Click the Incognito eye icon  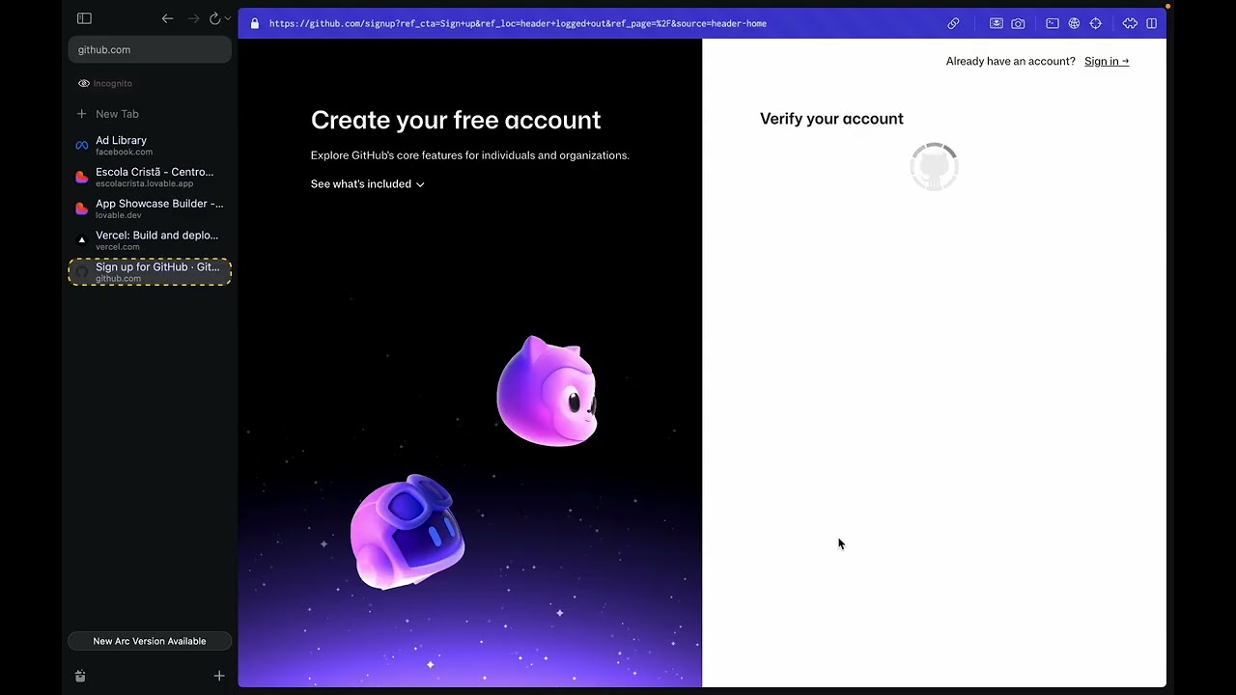click(84, 84)
